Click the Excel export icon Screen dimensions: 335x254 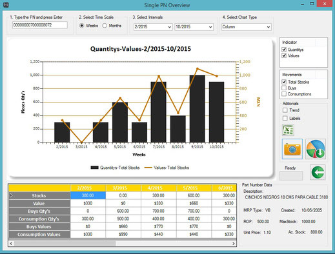tap(288, 130)
